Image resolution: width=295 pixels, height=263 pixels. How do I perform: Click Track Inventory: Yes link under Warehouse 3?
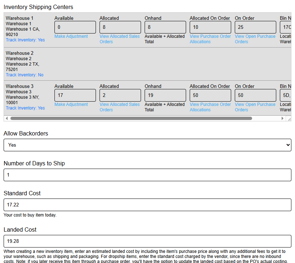(x=25, y=108)
